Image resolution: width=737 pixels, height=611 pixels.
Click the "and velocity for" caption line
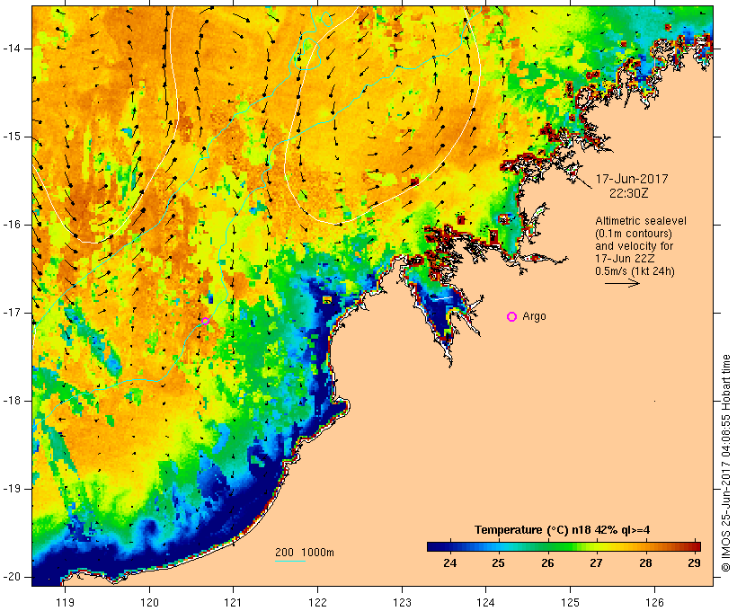(634, 246)
